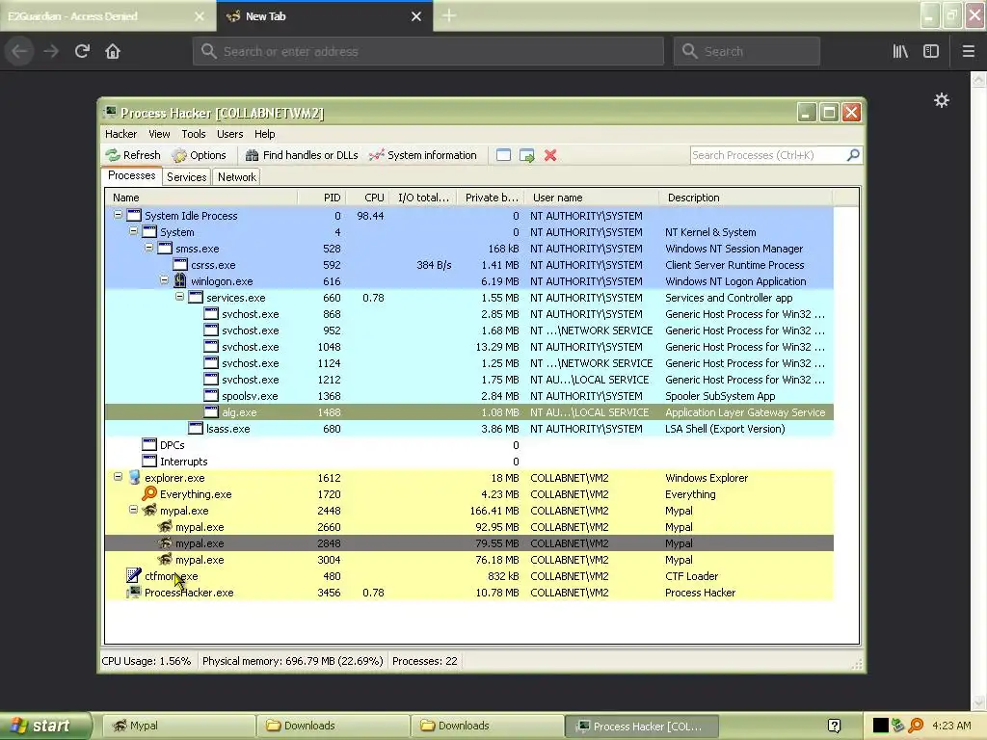Select the Processes tab

131,175
